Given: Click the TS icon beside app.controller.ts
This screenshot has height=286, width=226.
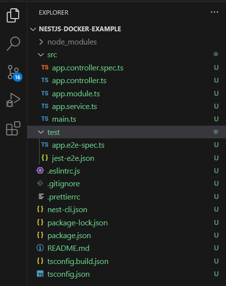Looking at the screenshot, I should click(x=45, y=80).
